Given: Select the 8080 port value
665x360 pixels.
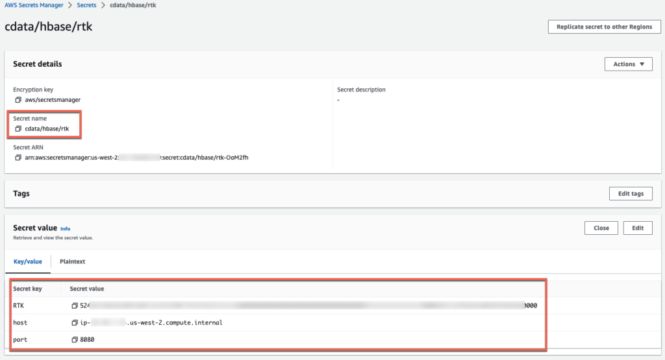Looking at the screenshot, I should [x=87, y=340].
